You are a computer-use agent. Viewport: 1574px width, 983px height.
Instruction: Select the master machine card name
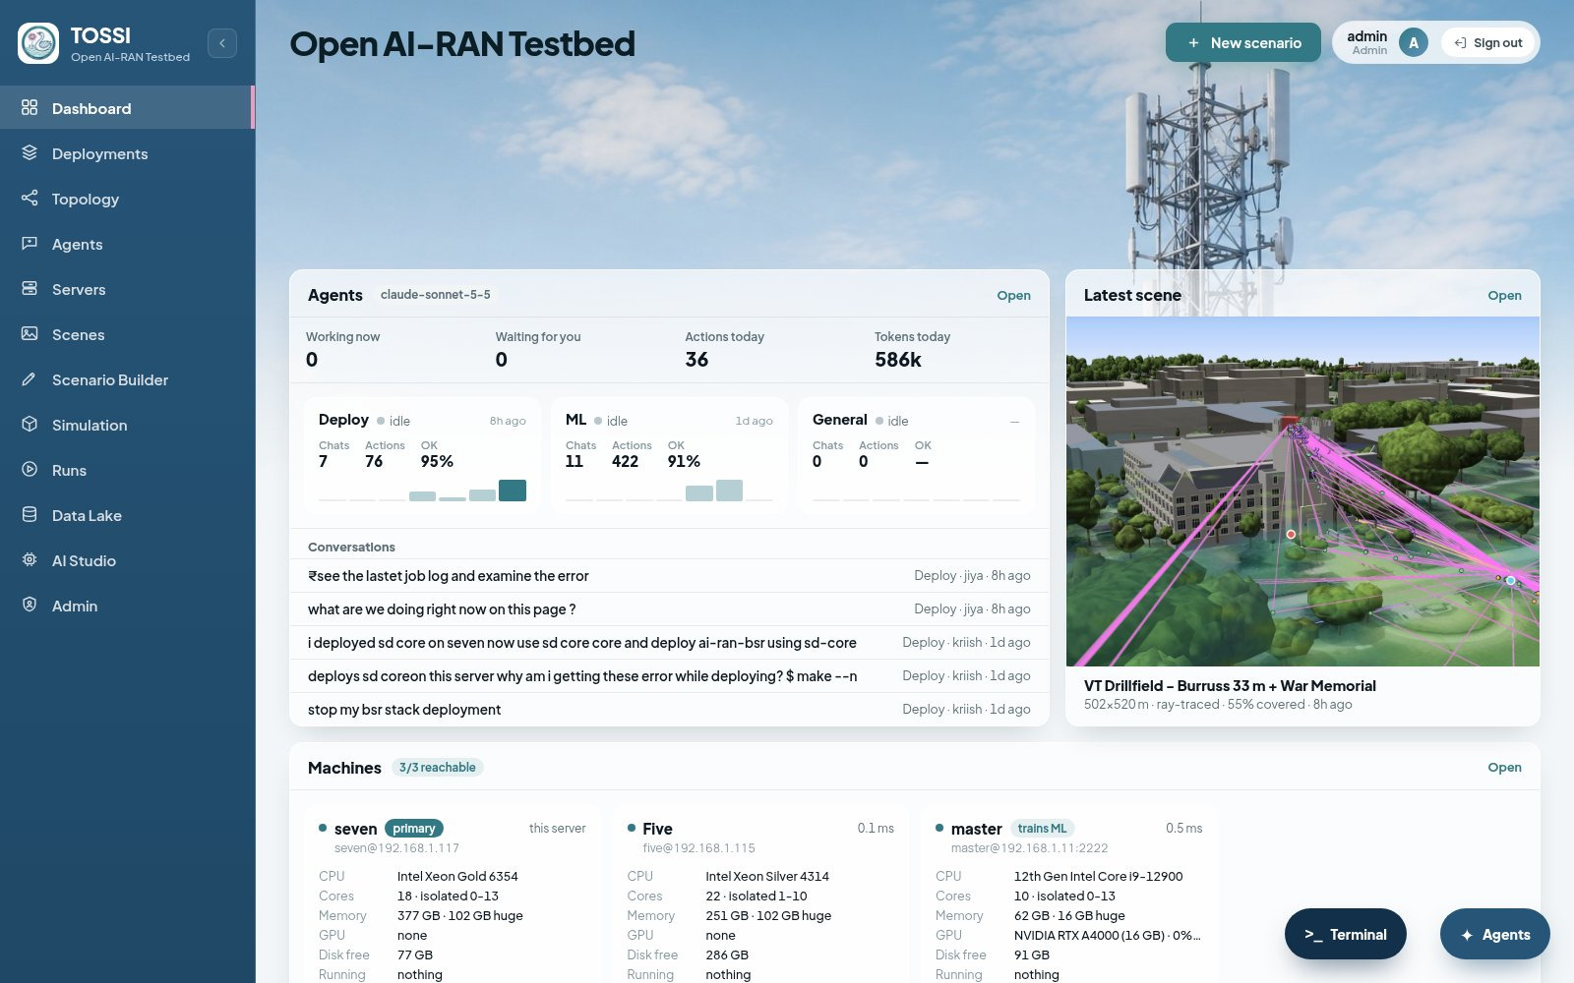click(x=976, y=829)
